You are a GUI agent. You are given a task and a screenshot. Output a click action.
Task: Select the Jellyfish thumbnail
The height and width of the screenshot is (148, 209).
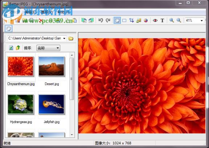click(52, 104)
